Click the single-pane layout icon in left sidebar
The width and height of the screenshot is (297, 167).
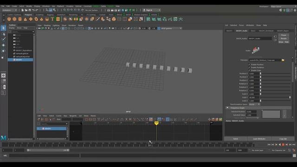(3, 76)
